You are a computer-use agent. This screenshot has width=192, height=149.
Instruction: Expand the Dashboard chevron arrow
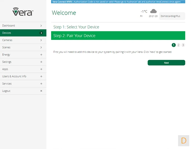click(x=41, y=25)
